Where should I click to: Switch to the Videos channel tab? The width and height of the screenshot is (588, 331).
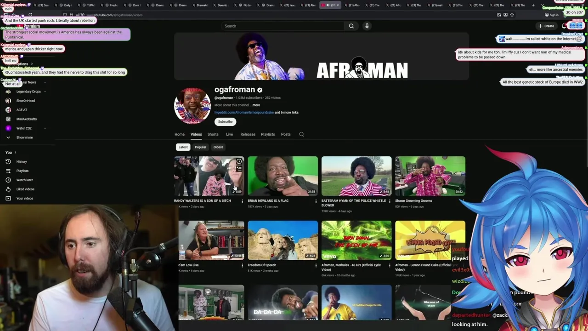196,134
